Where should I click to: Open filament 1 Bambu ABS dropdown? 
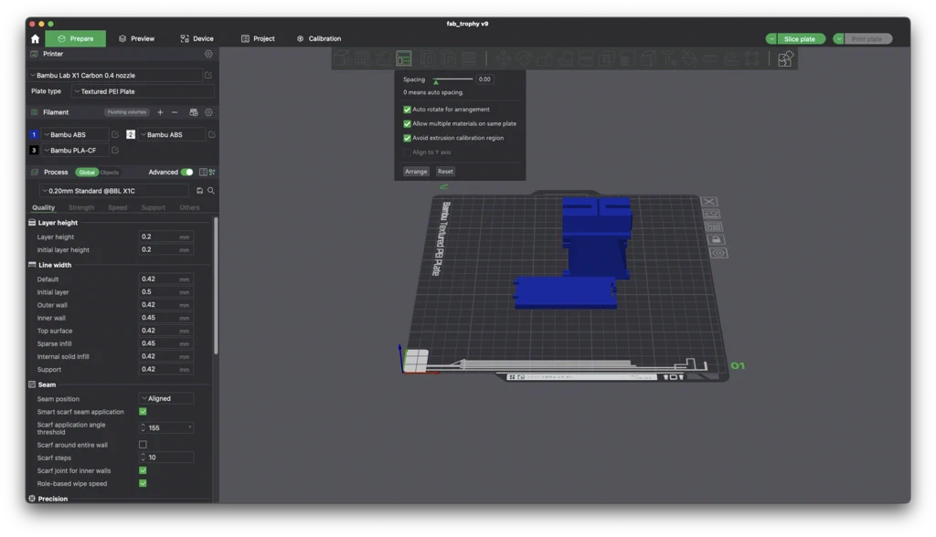75,135
